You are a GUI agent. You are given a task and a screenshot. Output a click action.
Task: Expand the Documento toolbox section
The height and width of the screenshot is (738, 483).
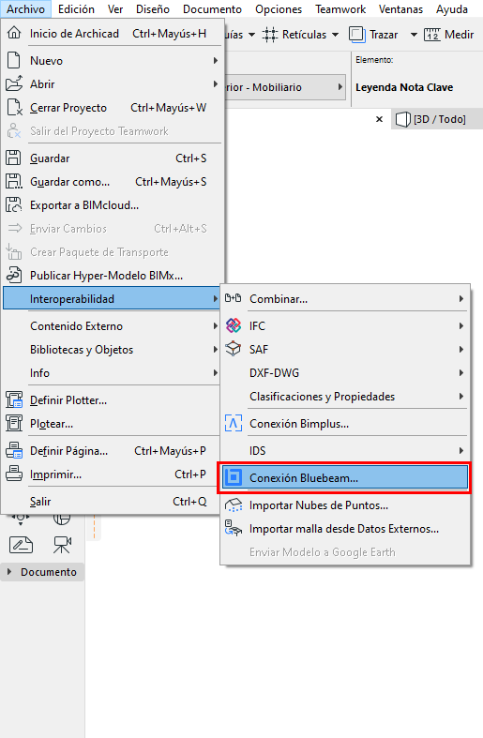coord(9,572)
